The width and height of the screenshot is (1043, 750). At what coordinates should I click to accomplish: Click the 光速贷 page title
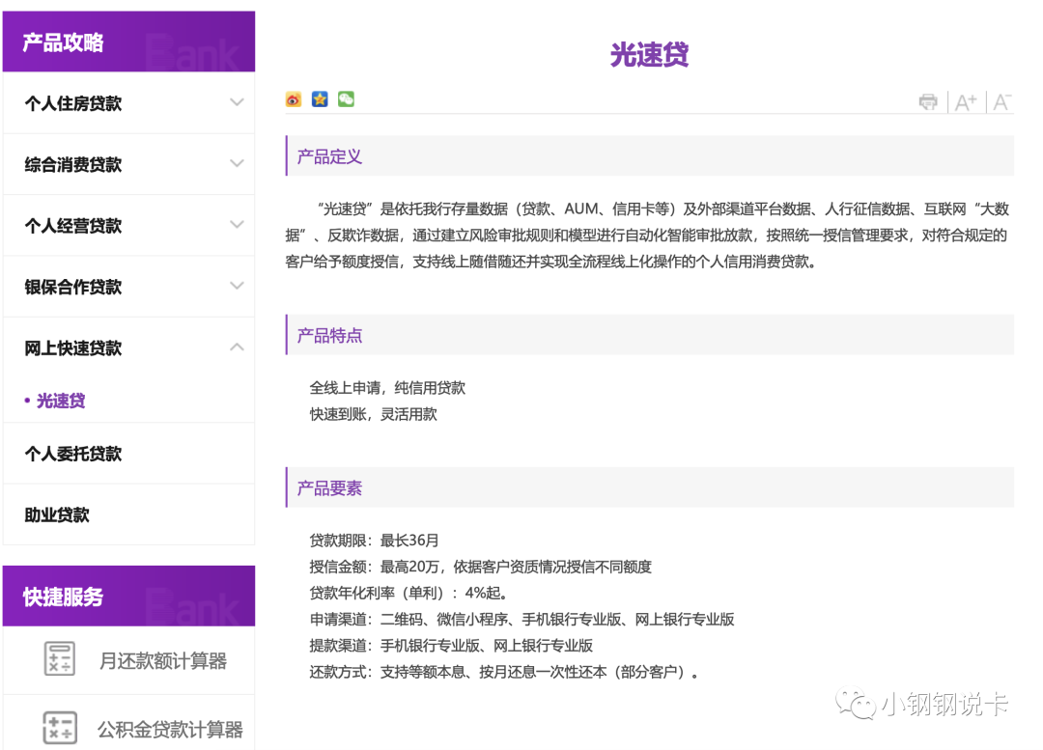(649, 53)
